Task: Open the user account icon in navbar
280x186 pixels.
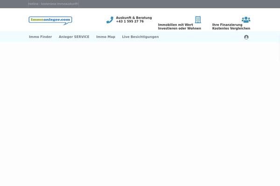Action: (246, 37)
